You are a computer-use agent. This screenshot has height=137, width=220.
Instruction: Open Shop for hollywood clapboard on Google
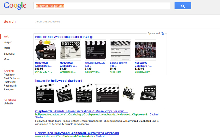[65, 37]
